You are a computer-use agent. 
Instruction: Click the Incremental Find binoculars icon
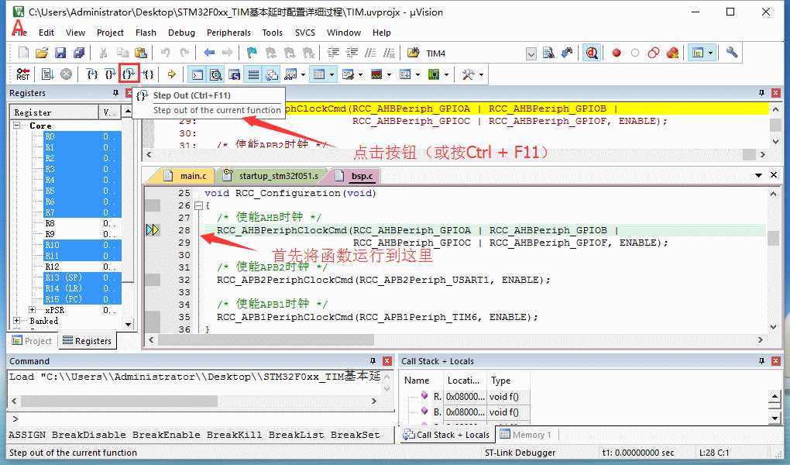pos(567,53)
